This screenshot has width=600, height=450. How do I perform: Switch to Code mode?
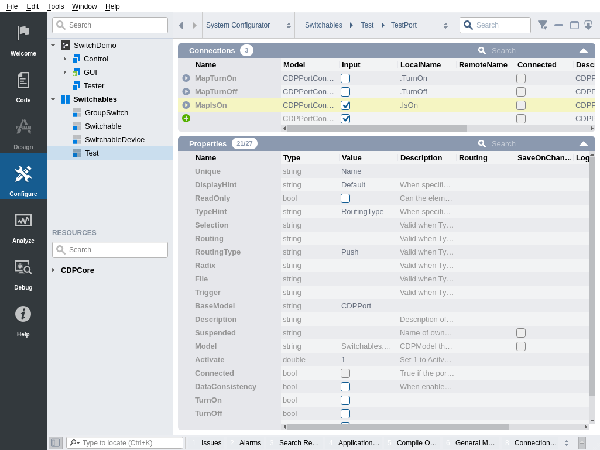[x=23, y=85]
